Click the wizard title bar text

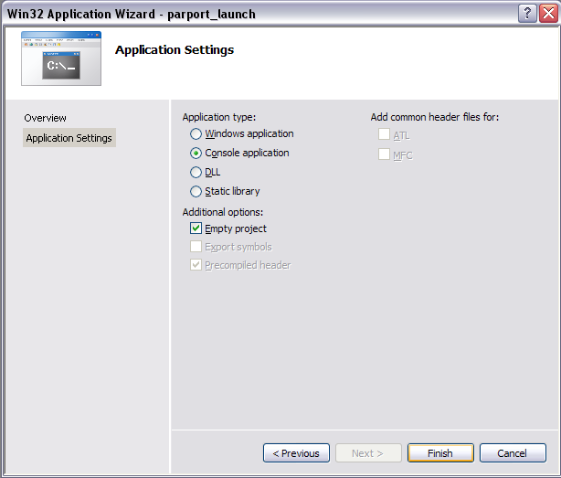(x=132, y=14)
